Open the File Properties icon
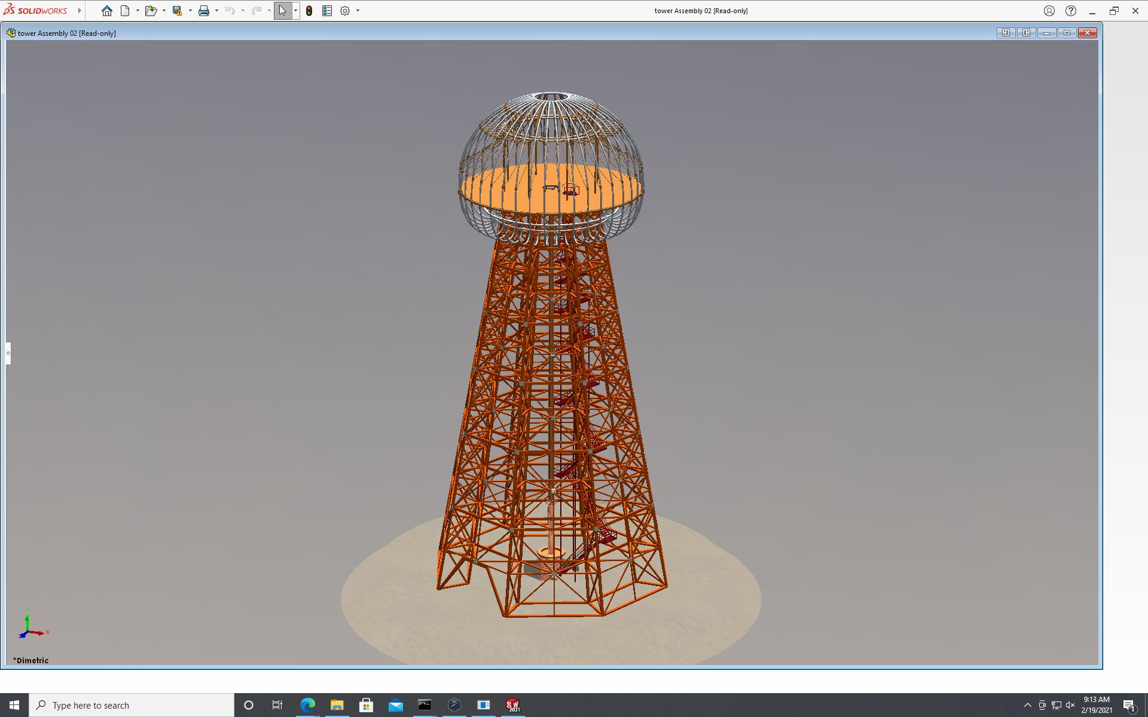This screenshot has width=1148, height=717. click(327, 11)
